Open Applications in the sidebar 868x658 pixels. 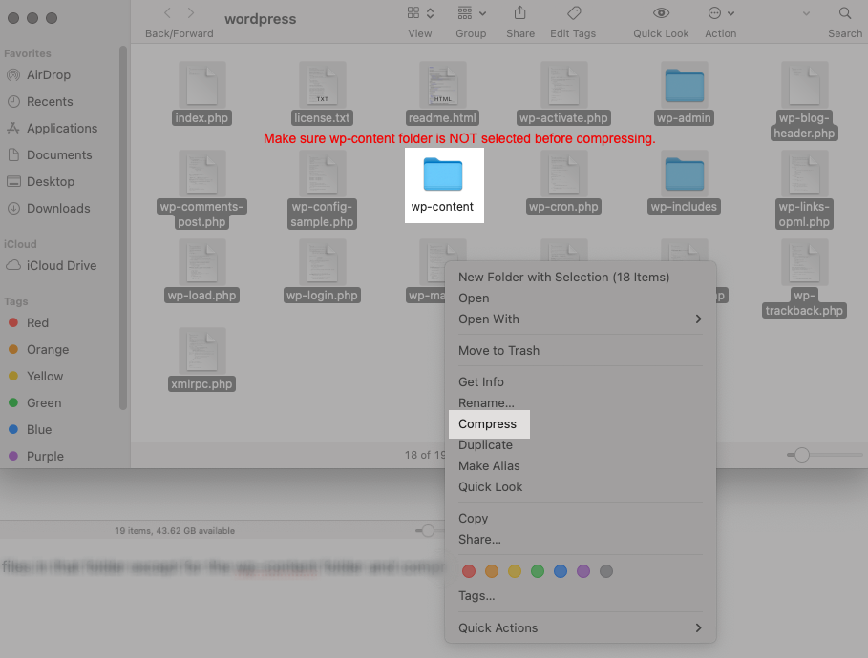point(61,129)
